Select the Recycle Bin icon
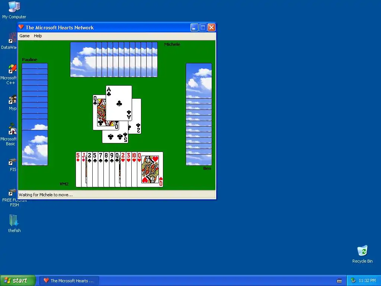This screenshot has height=286, width=381. 362,254
